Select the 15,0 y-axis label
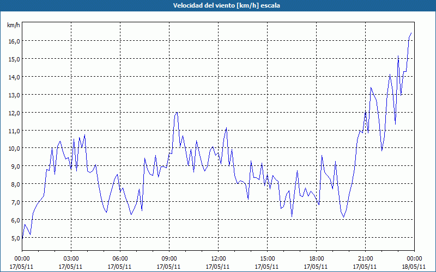 [14, 59]
